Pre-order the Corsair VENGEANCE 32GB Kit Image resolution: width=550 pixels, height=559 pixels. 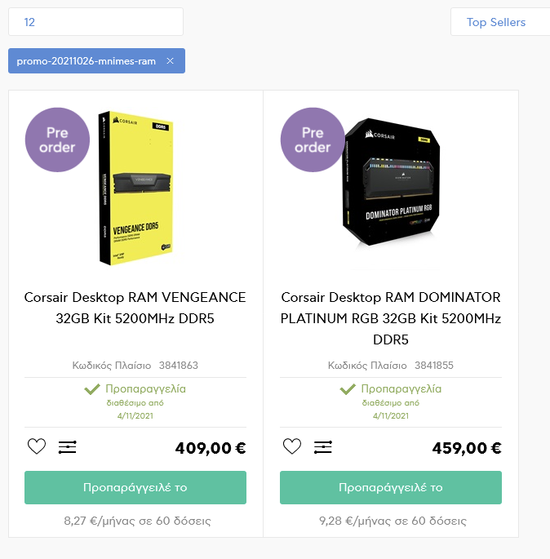[x=135, y=487]
